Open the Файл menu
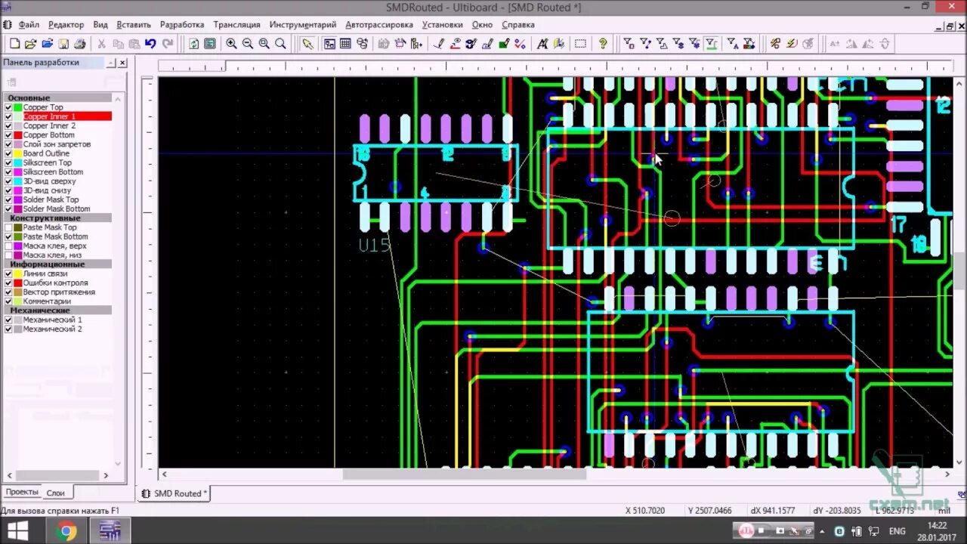The image size is (967, 544). click(x=29, y=24)
